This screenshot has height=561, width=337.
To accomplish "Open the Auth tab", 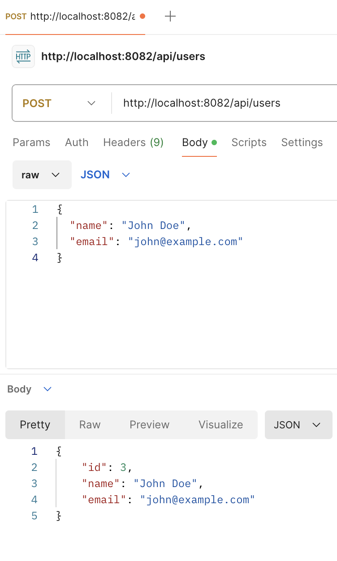I will pos(77,142).
